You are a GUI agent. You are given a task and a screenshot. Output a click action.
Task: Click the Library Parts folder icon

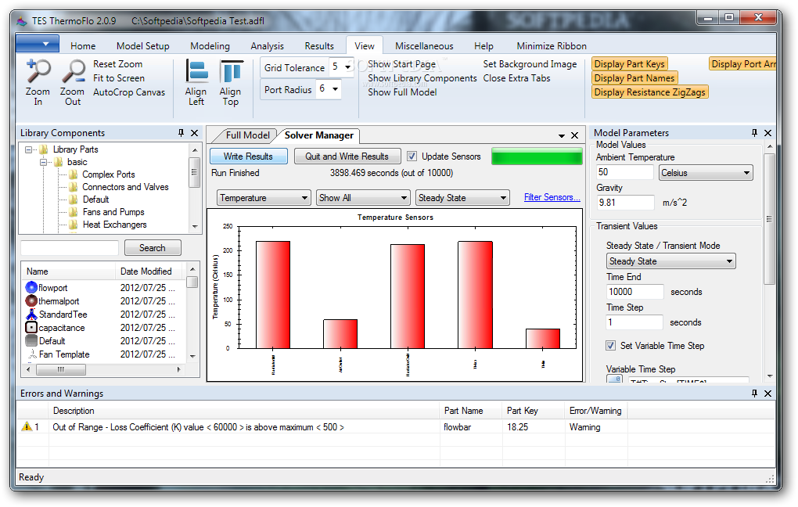[x=44, y=149]
